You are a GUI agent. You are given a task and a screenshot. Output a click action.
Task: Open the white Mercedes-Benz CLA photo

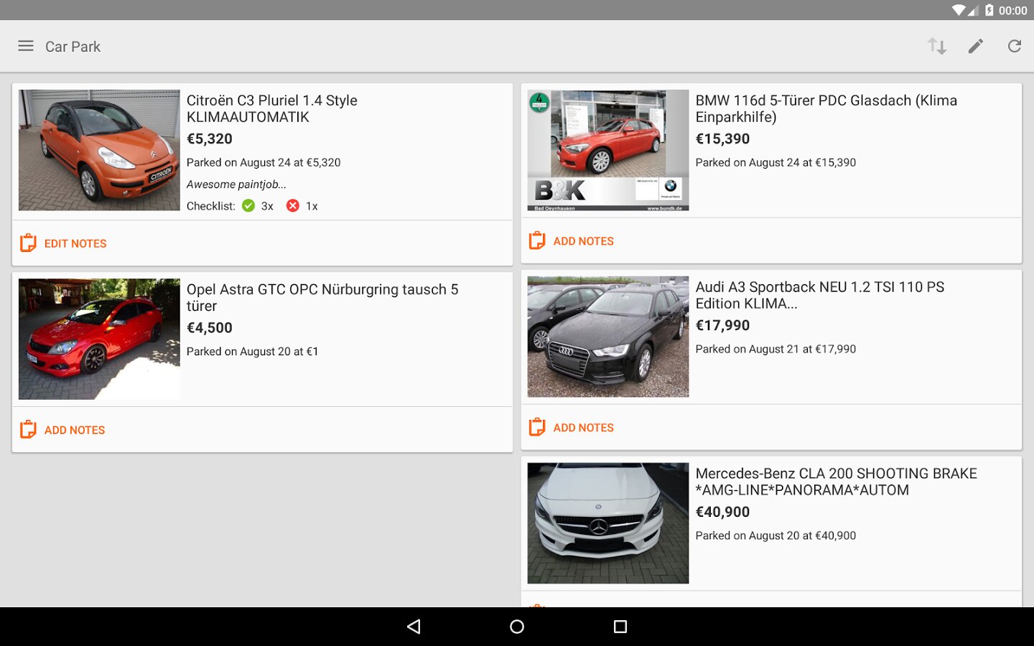pos(607,523)
